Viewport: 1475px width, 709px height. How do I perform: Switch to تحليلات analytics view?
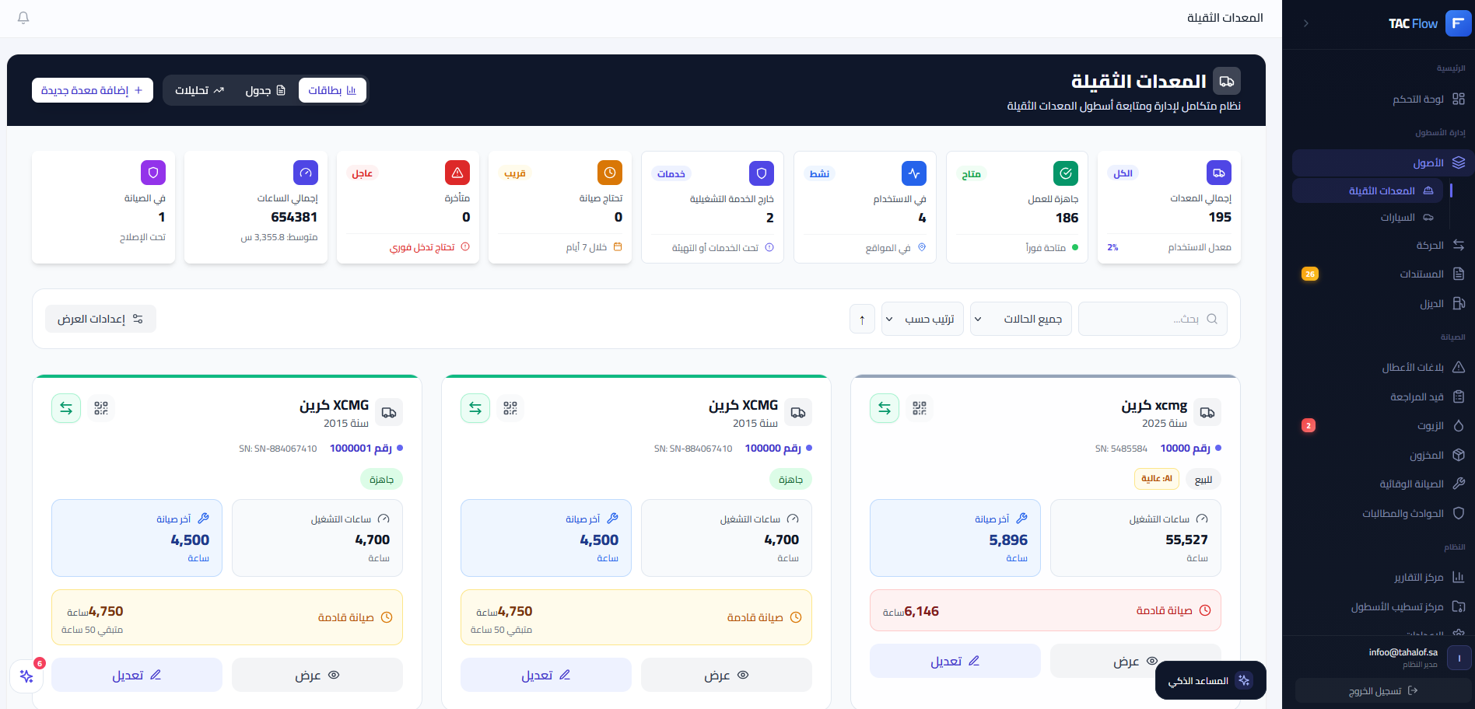[199, 90]
